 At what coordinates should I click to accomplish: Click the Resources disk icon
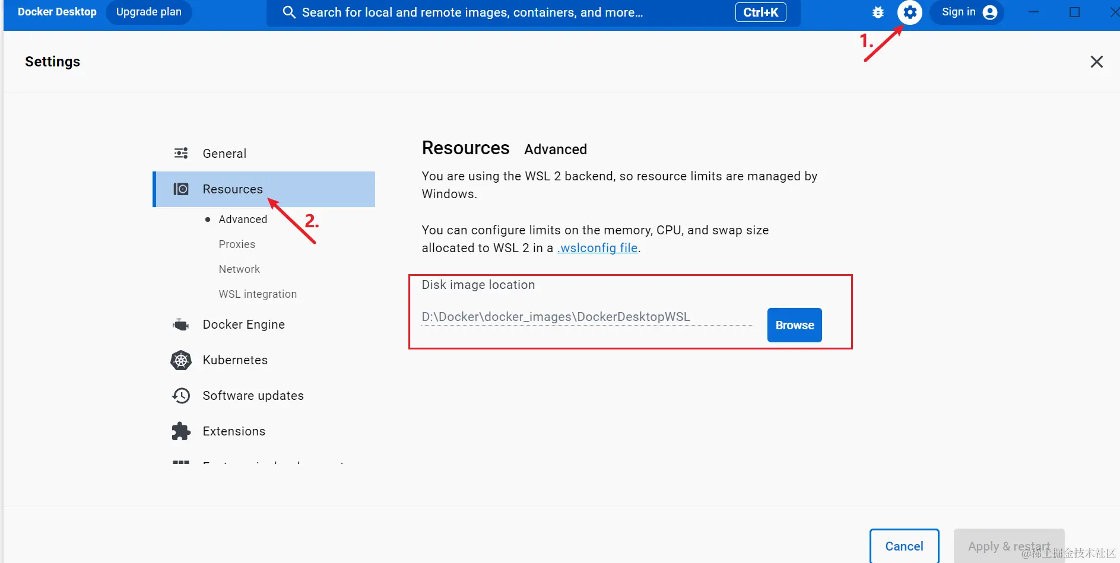pyautogui.click(x=181, y=189)
